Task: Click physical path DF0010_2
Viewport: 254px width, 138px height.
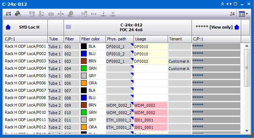Action: coord(119,54)
